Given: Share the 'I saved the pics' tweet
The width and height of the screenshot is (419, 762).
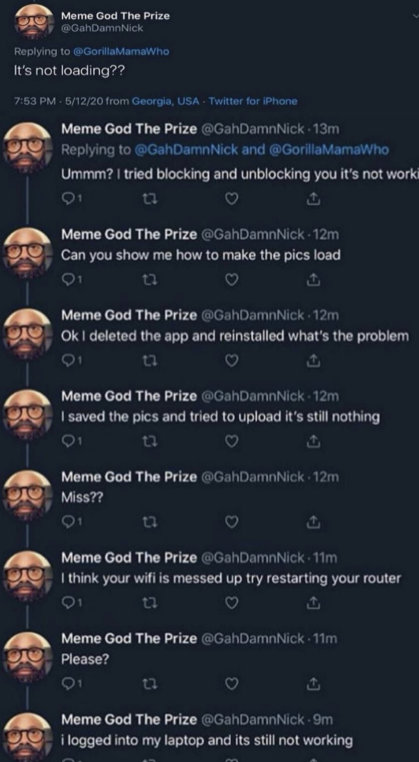Looking at the screenshot, I should click(313, 441).
